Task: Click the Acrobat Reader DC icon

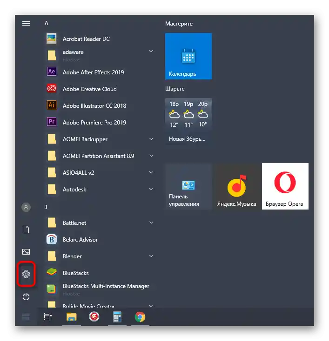Action: tap(52, 39)
